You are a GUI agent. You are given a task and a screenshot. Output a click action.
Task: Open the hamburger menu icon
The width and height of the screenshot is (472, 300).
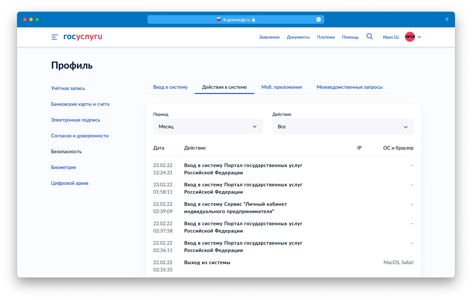55,37
